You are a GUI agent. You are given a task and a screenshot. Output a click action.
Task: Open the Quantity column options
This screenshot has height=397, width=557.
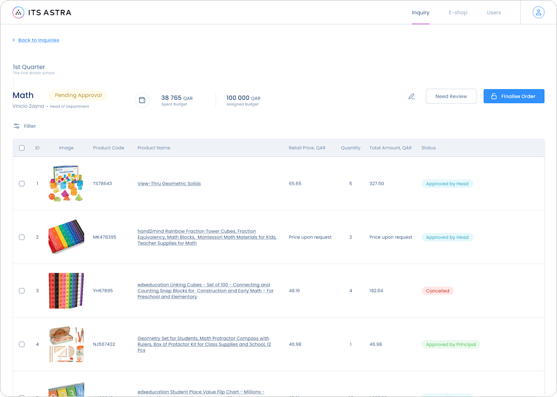(x=351, y=147)
